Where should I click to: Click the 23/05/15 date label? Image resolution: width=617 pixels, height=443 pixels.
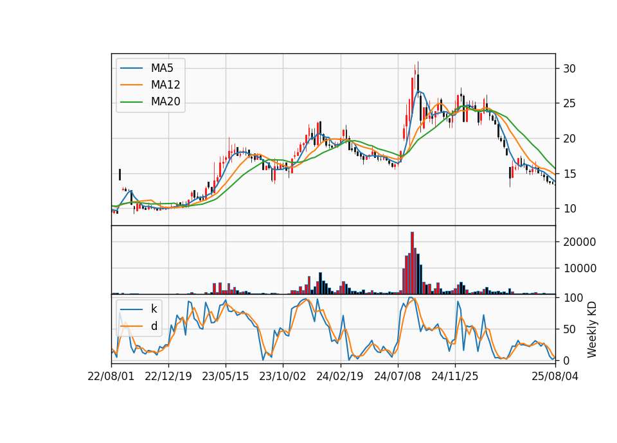[226, 376]
